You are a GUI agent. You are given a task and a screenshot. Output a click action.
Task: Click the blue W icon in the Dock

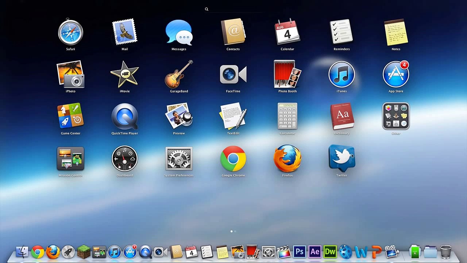coord(361,252)
